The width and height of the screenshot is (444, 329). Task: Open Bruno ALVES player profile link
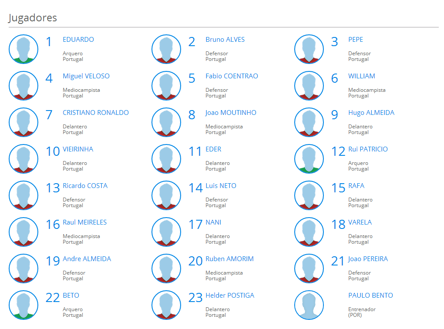225,40
